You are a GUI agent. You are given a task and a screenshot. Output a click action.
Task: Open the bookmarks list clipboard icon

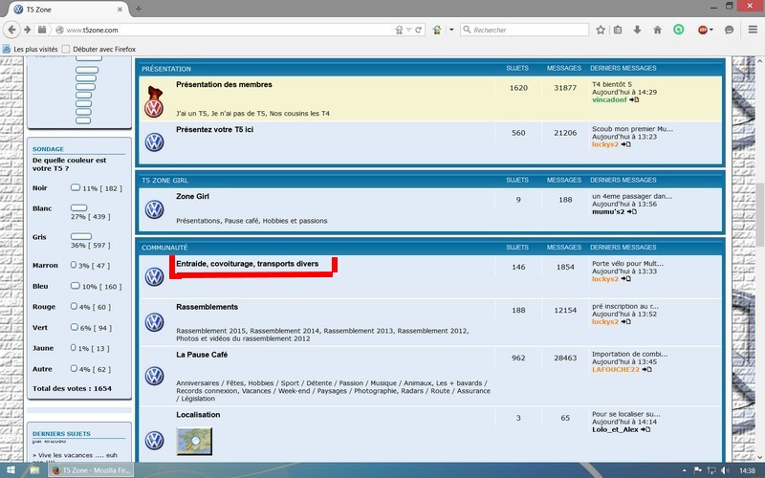click(618, 30)
